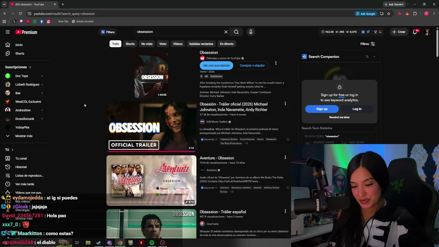Select the No visto filter chip

point(147,44)
